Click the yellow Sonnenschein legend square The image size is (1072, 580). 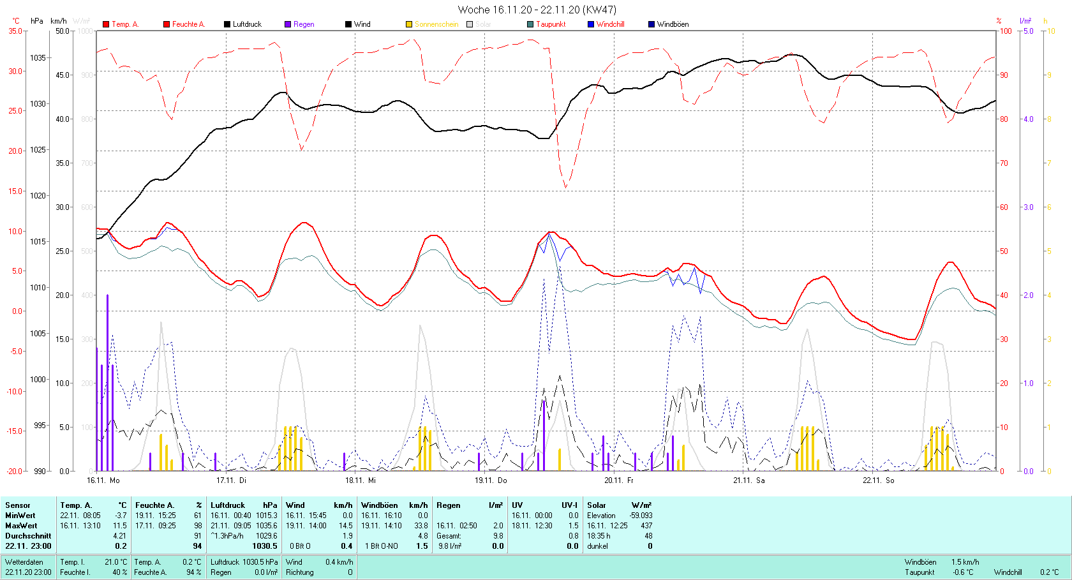tap(409, 24)
